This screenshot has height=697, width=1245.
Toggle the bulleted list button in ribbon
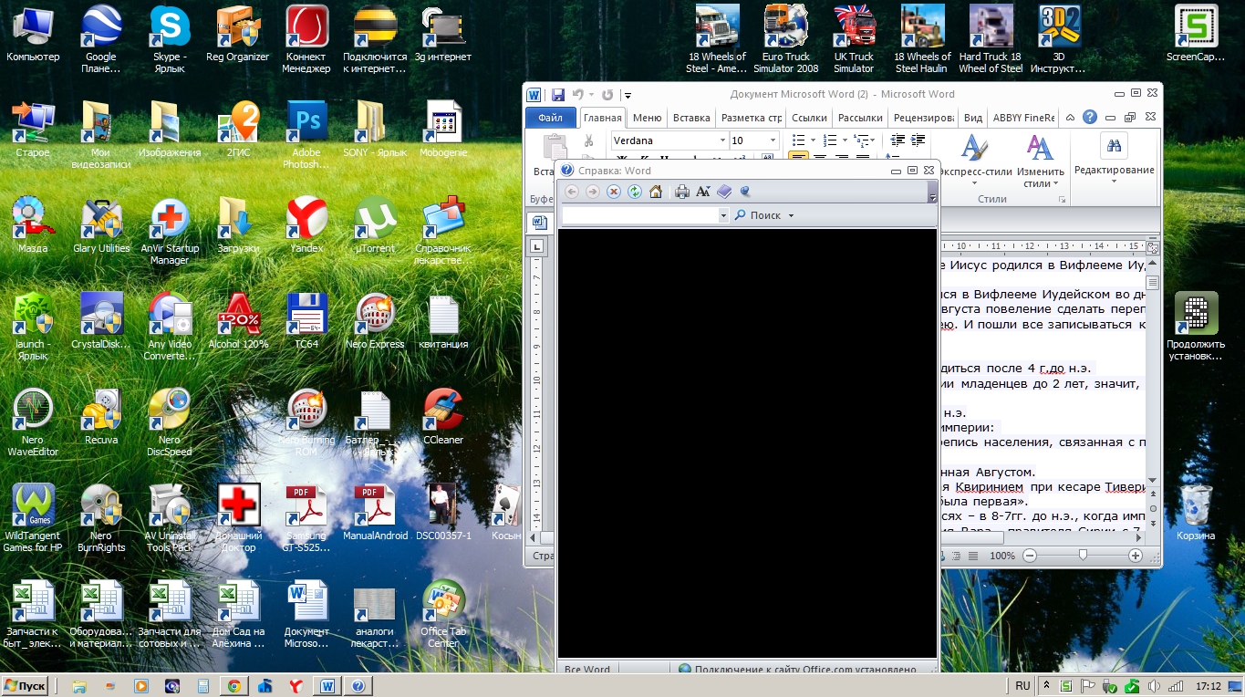click(798, 140)
